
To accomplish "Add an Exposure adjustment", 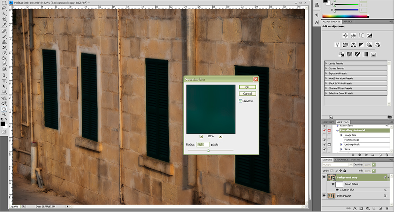I will pos(369,35).
